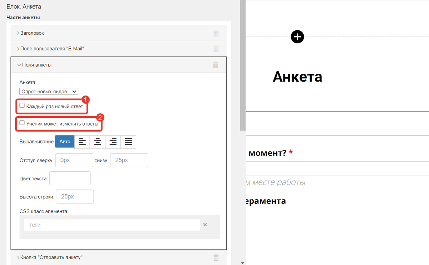Viewport: 429px width, 265px height.
Task: Click the Анкета heading in preview
Action: tap(297, 77)
